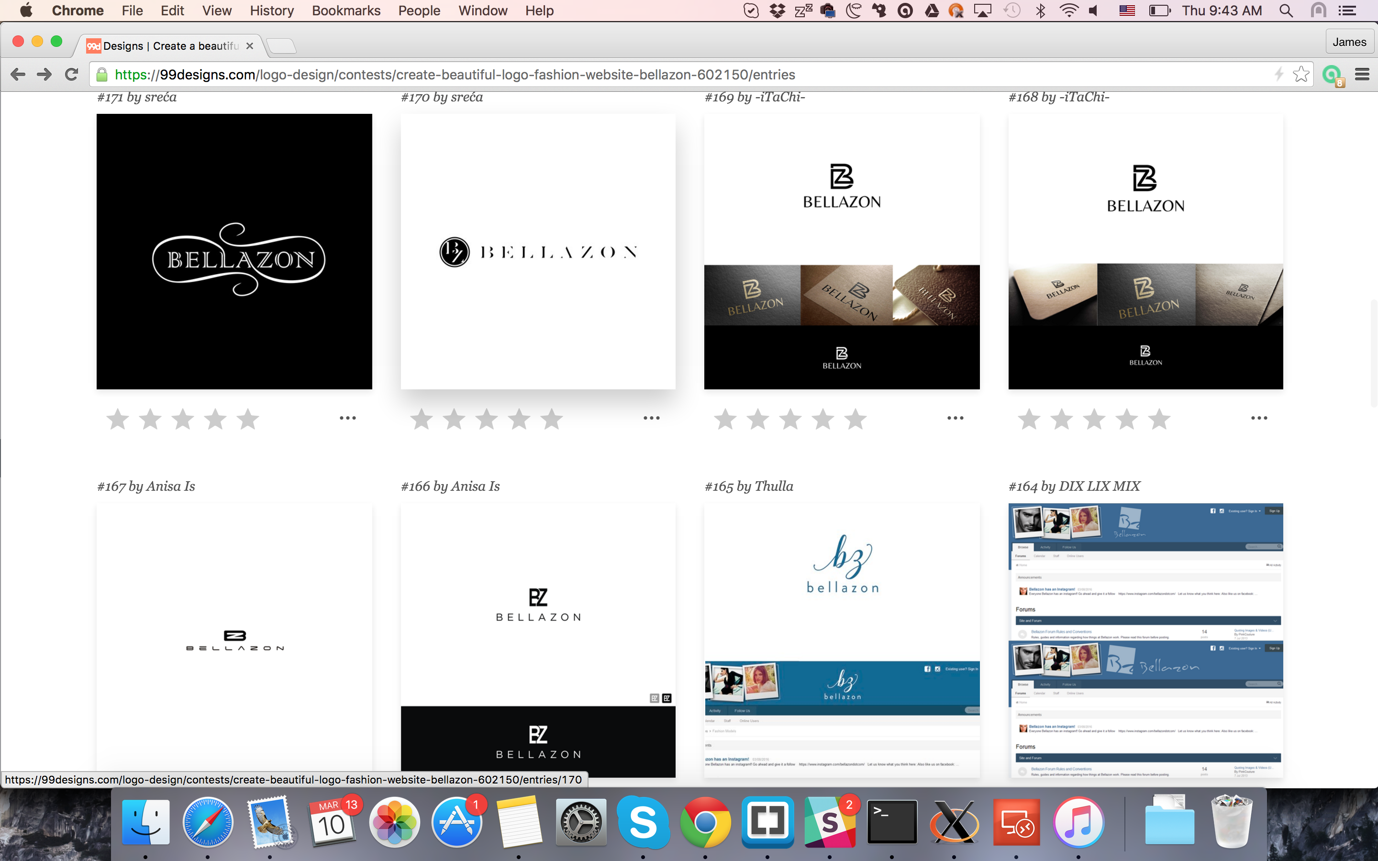Give entry #170 a three-star rating
Screen dimensions: 1378x861
click(486, 419)
